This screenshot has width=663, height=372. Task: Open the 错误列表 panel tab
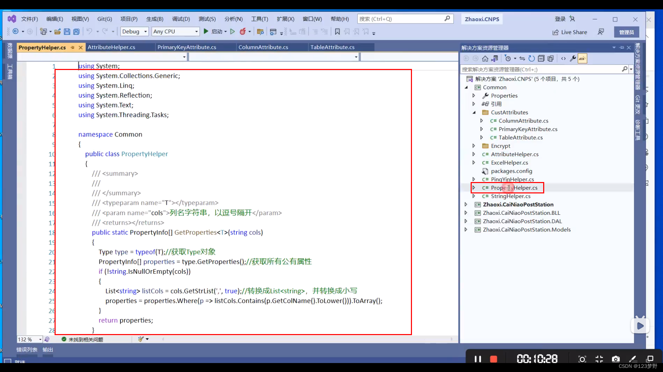(x=27, y=350)
